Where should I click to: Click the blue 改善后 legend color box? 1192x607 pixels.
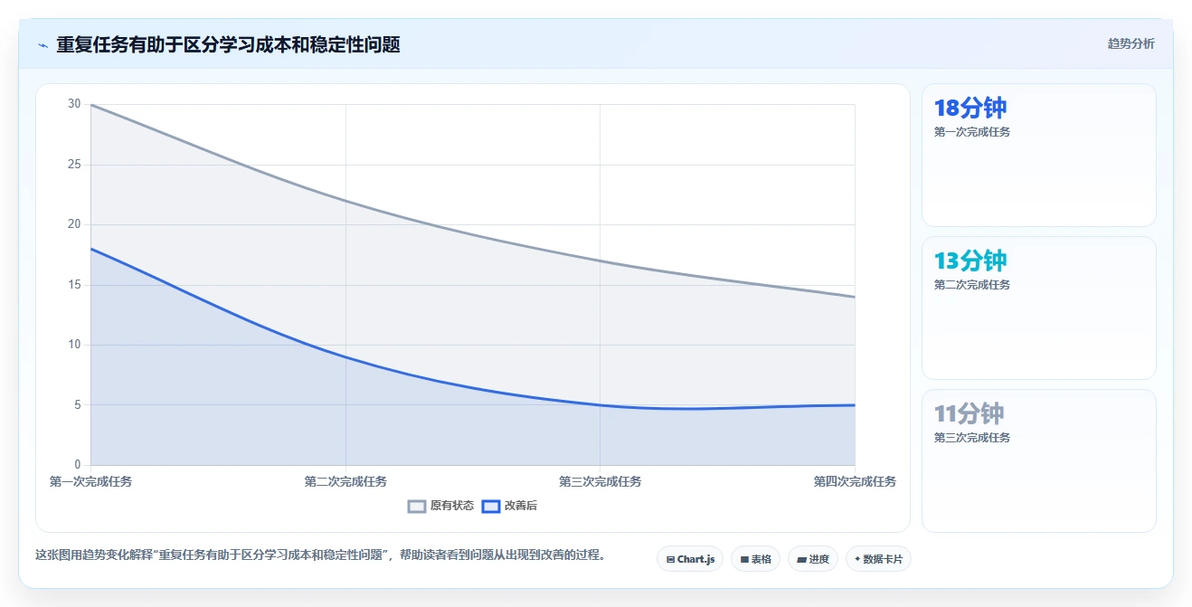coord(491,506)
